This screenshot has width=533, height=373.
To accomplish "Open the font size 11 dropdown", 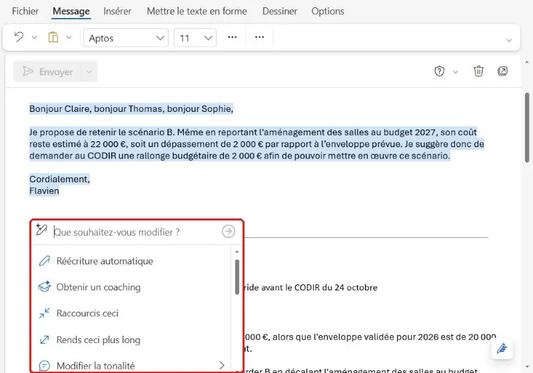I will click(195, 38).
